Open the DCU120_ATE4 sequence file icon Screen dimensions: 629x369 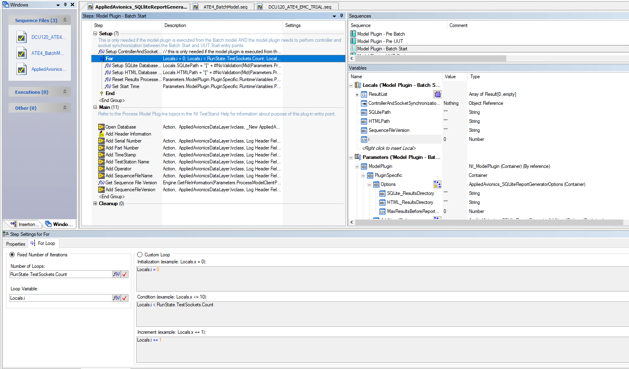pyautogui.click(x=22, y=37)
